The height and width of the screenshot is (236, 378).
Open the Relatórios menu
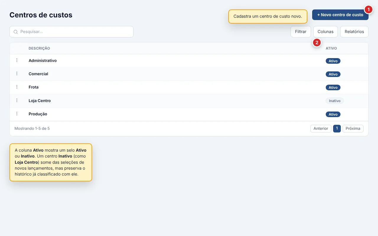click(354, 32)
